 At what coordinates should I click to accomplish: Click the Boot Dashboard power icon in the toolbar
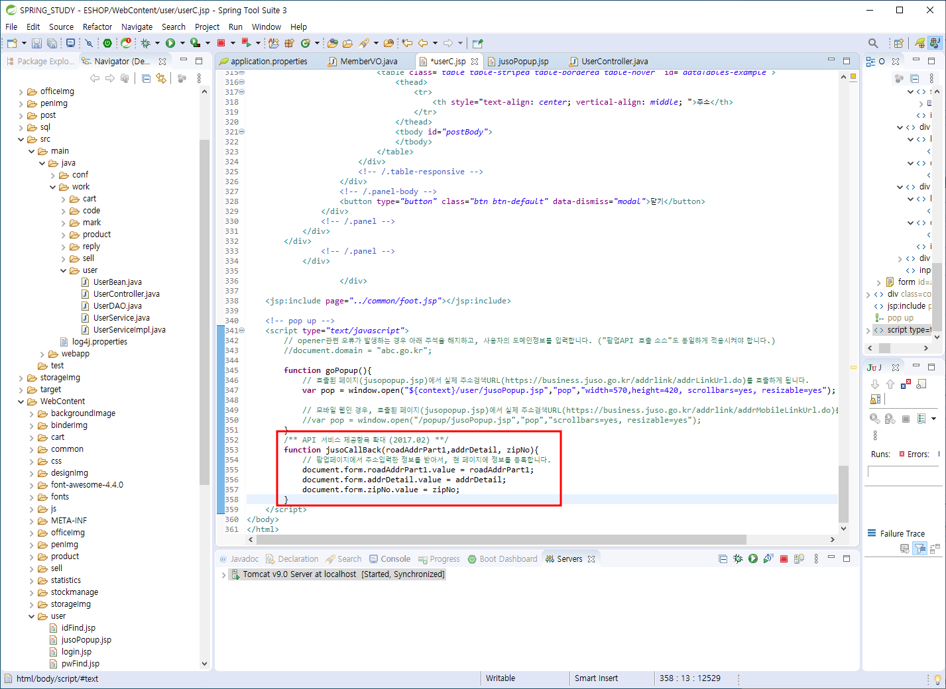pos(107,43)
